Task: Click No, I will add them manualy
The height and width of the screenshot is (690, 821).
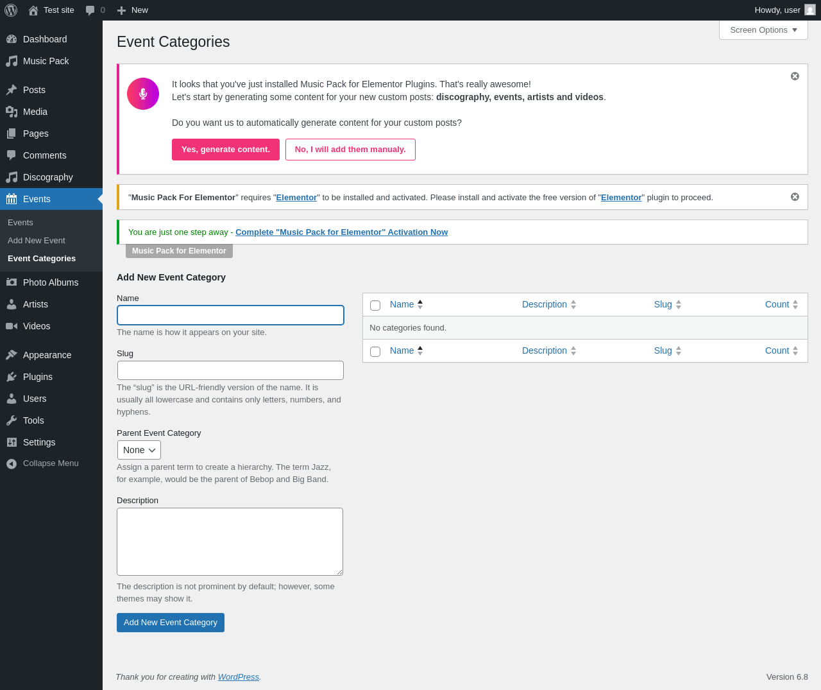Action: (x=350, y=150)
